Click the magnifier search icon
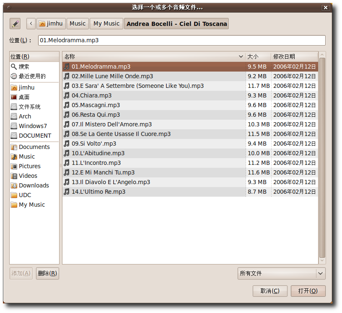 [x=14, y=67]
